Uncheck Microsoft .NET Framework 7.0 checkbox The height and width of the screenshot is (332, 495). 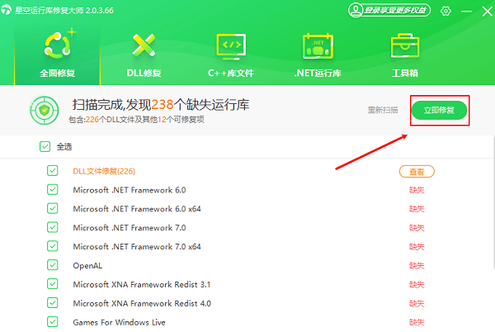pos(53,227)
